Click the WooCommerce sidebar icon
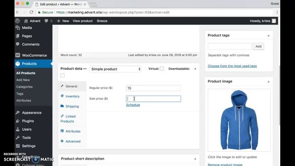The image size is (295, 166). point(18,55)
